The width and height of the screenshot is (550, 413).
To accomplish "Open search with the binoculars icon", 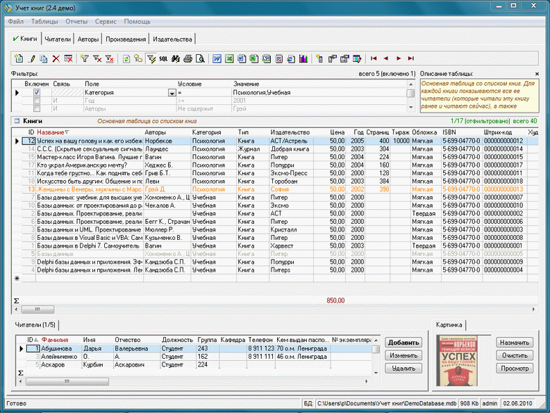I will click(176, 59).
